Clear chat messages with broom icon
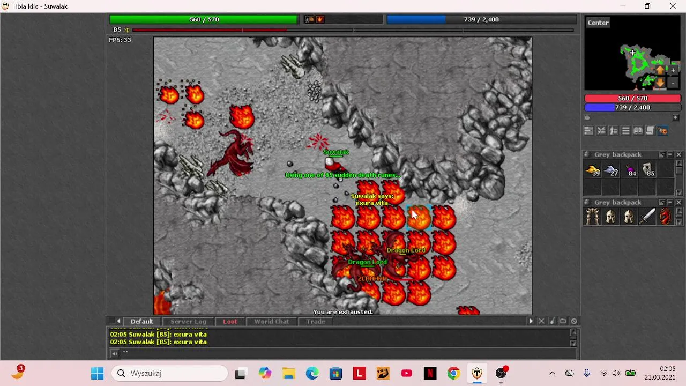 (x=552, y=321)
